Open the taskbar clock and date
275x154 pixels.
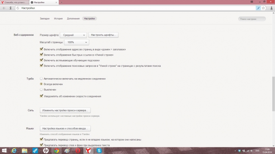(x=267, y=151)
